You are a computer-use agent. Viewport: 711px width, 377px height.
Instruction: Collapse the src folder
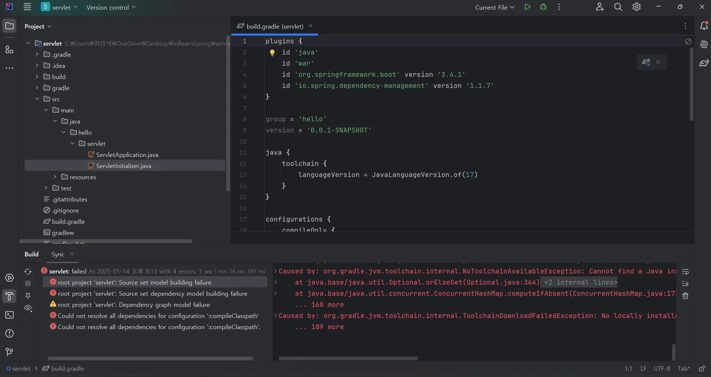37,99
